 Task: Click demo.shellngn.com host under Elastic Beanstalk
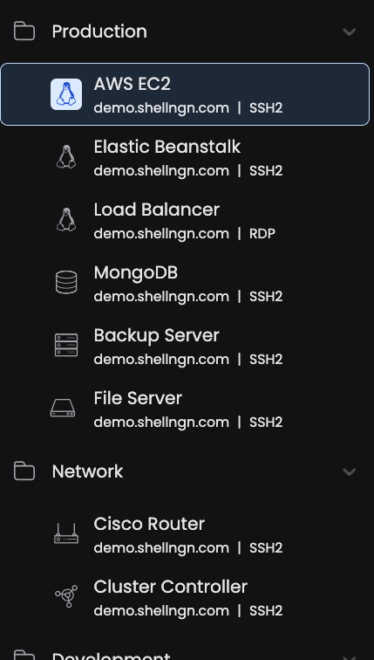point(161,171)
